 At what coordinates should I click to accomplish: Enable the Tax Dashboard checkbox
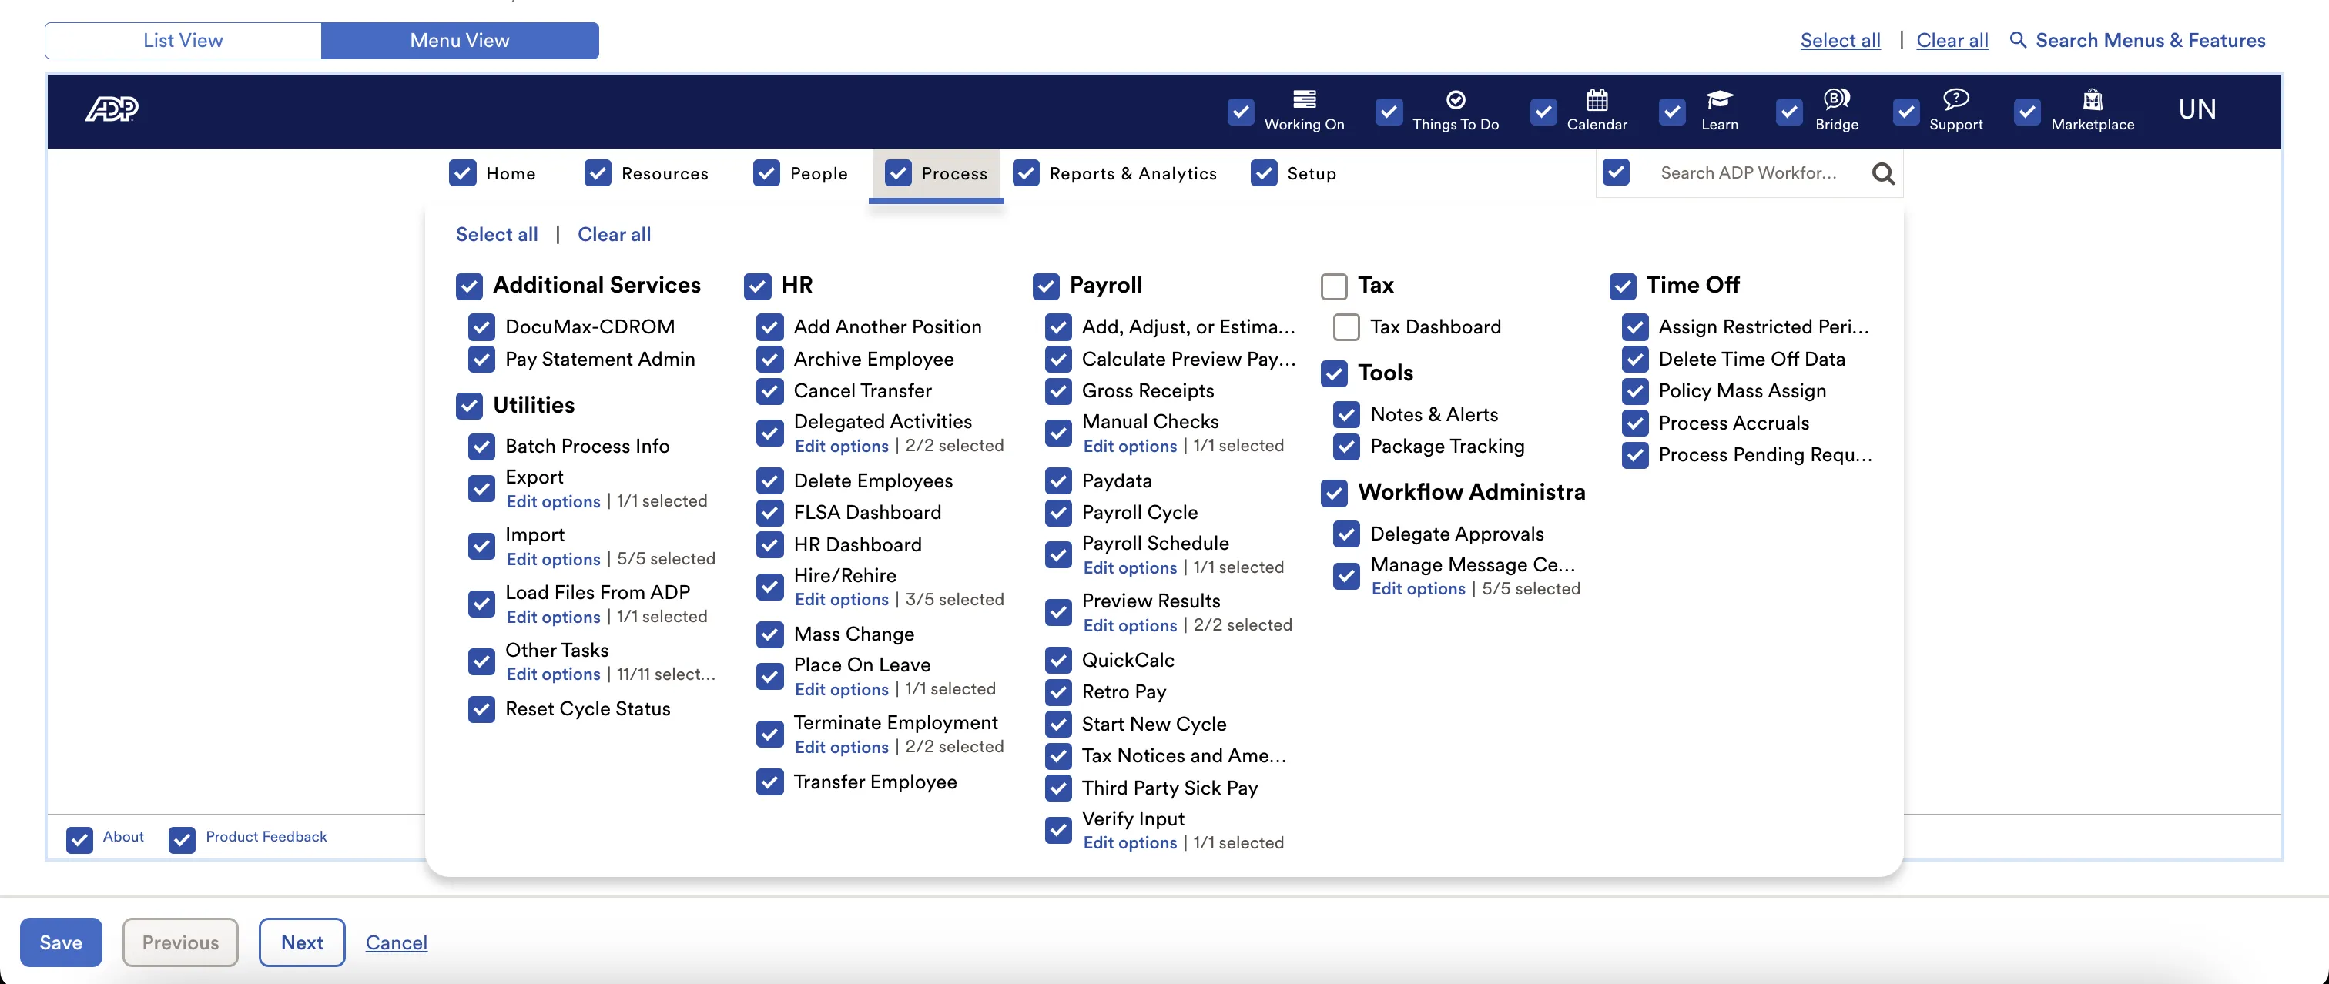point(1346,327)
